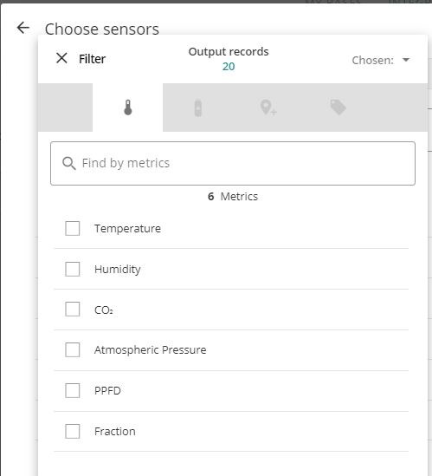The image size is (432, 476).
Task: Close the Filter panel with the X
Action: 61,58
